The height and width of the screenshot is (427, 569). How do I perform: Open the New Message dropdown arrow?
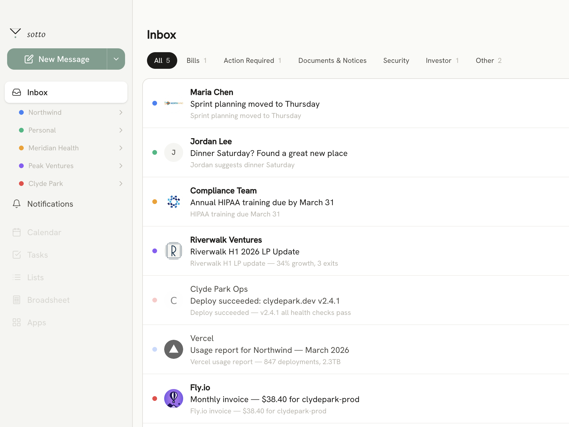point(116,59)
